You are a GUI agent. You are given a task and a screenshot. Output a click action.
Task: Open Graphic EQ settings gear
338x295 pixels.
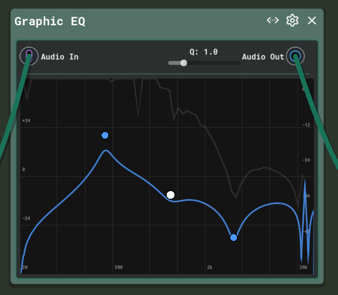[x=292, y=20]
